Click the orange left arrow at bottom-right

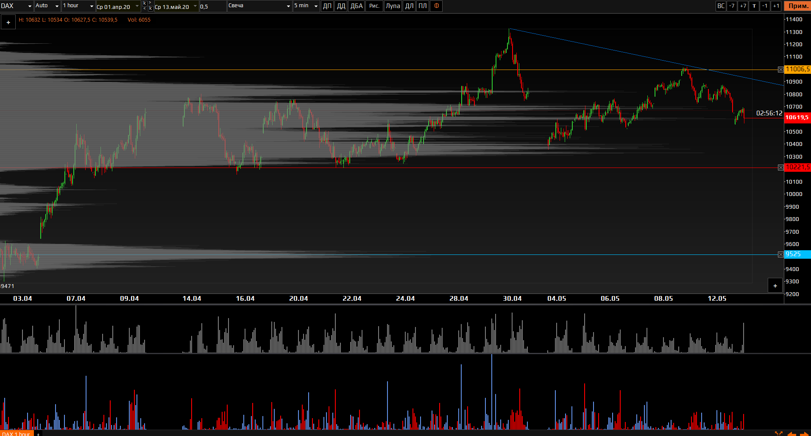pos(791,433)
